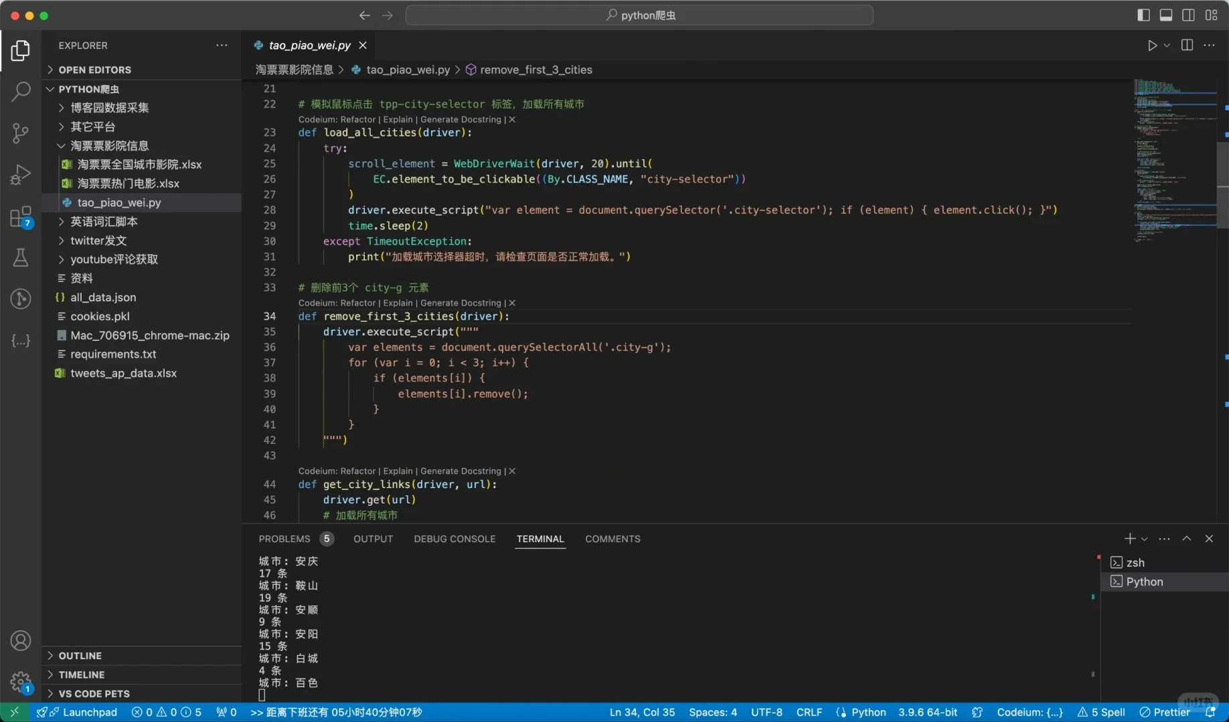Open the Manage settings gear

pyautogui.click(x=20, y=683)
